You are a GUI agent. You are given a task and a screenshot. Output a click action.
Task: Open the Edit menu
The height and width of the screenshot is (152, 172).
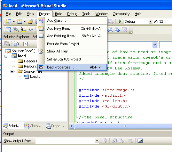point(19,14)
